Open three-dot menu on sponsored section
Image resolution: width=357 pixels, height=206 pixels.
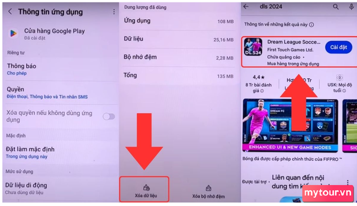[x=348, y=183]
